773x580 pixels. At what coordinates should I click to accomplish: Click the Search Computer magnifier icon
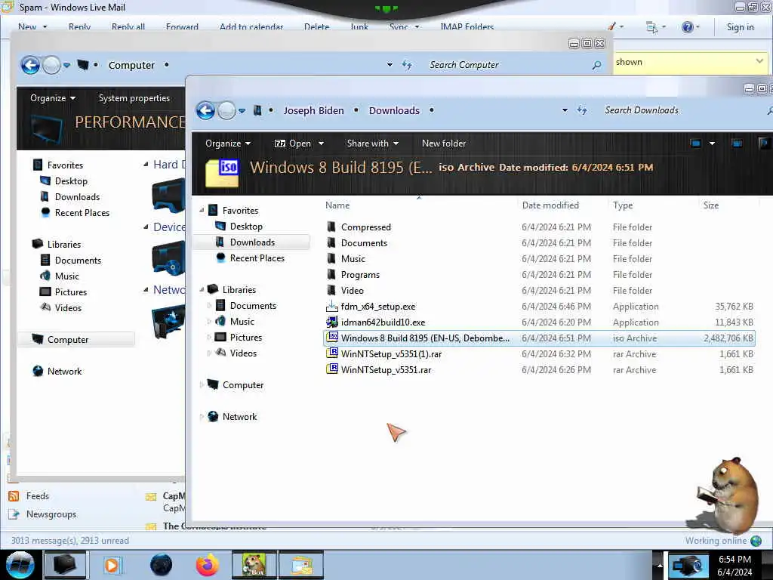[x=596, y=65]
